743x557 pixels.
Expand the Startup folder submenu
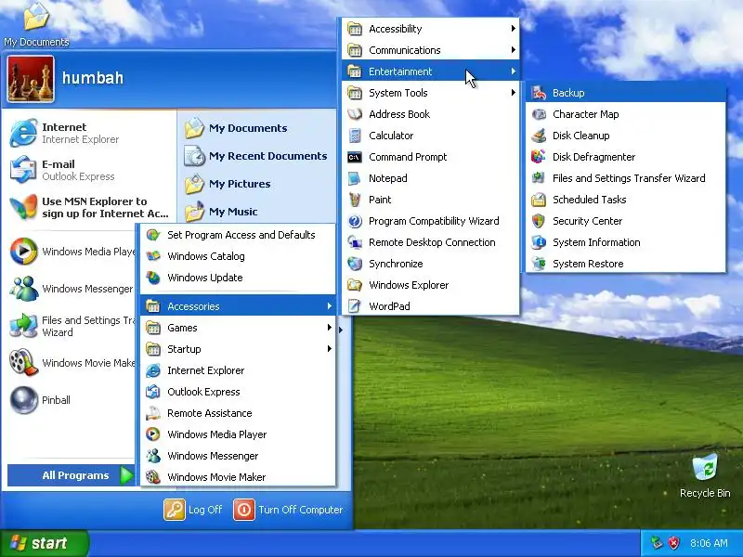(x=238, y=349)
